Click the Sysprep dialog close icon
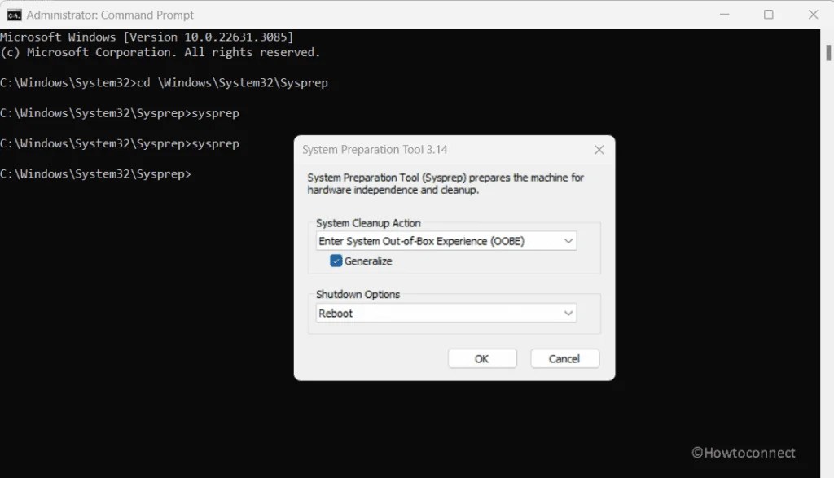The width and height of the screenshot is (834, 478). 599,150
